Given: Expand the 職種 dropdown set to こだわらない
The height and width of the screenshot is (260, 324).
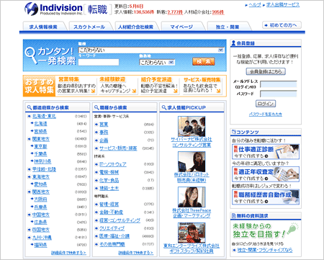Looking at the screenshot, I should 151,50.
